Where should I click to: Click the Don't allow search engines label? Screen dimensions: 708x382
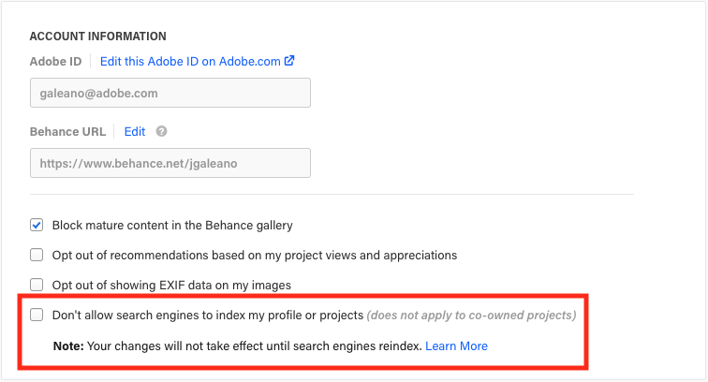click(x=208, y=316)
